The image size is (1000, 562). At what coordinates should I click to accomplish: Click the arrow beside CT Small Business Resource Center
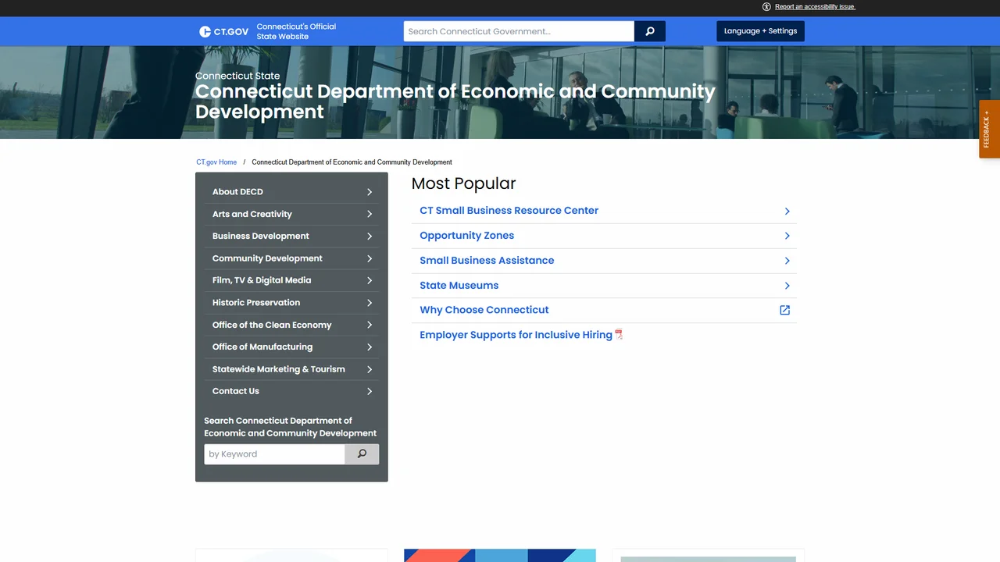click(x=787, y=211)
